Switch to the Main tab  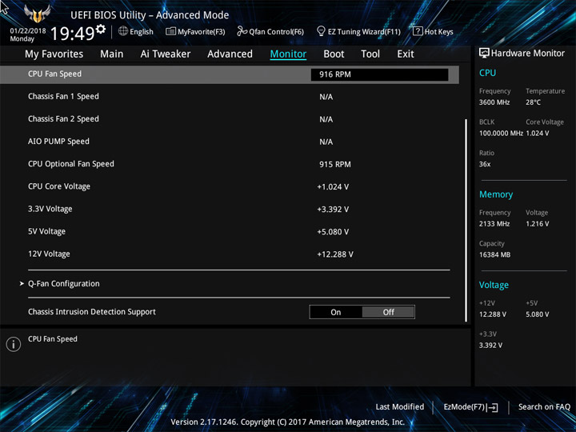(x=112, y=54)
